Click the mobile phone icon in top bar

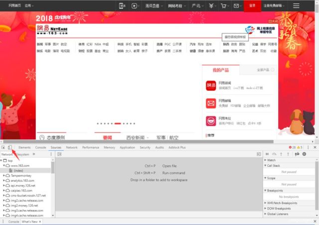tap(122, 6)
